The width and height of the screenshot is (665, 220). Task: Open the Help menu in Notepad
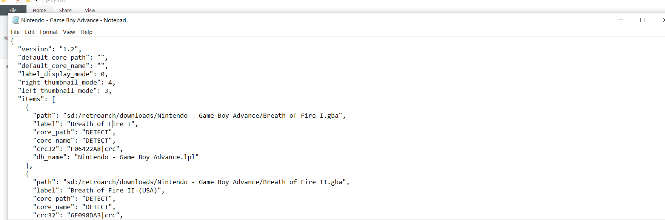click(86, 32)
